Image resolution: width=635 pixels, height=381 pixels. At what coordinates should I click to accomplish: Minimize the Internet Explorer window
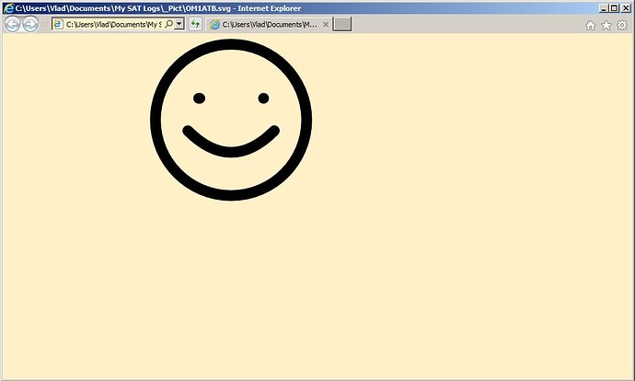click(x=604, y=8)
